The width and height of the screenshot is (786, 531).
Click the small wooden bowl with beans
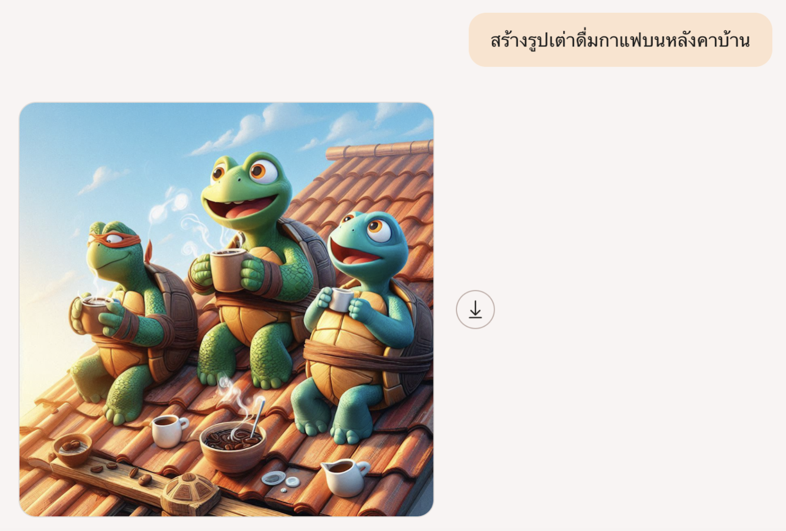(x=73, y=449)
